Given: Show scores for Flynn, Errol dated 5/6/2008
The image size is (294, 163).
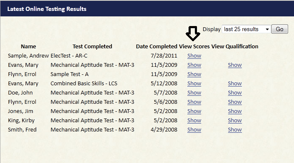Looking at the screenshot, I should (194, 102).
